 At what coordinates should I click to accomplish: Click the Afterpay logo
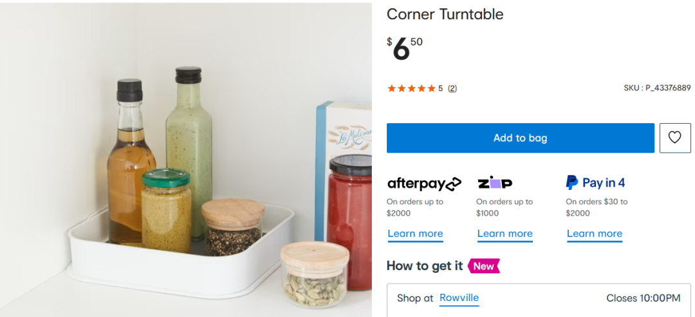[x=424, y=184]
